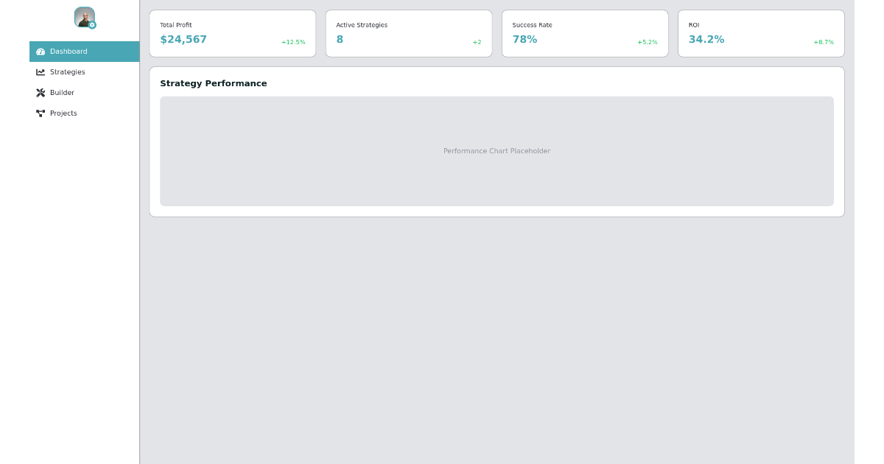Screen dimensions: 884x464
Task: Click the Strategy Performance panel header
Action: click(x=214, y=83)
